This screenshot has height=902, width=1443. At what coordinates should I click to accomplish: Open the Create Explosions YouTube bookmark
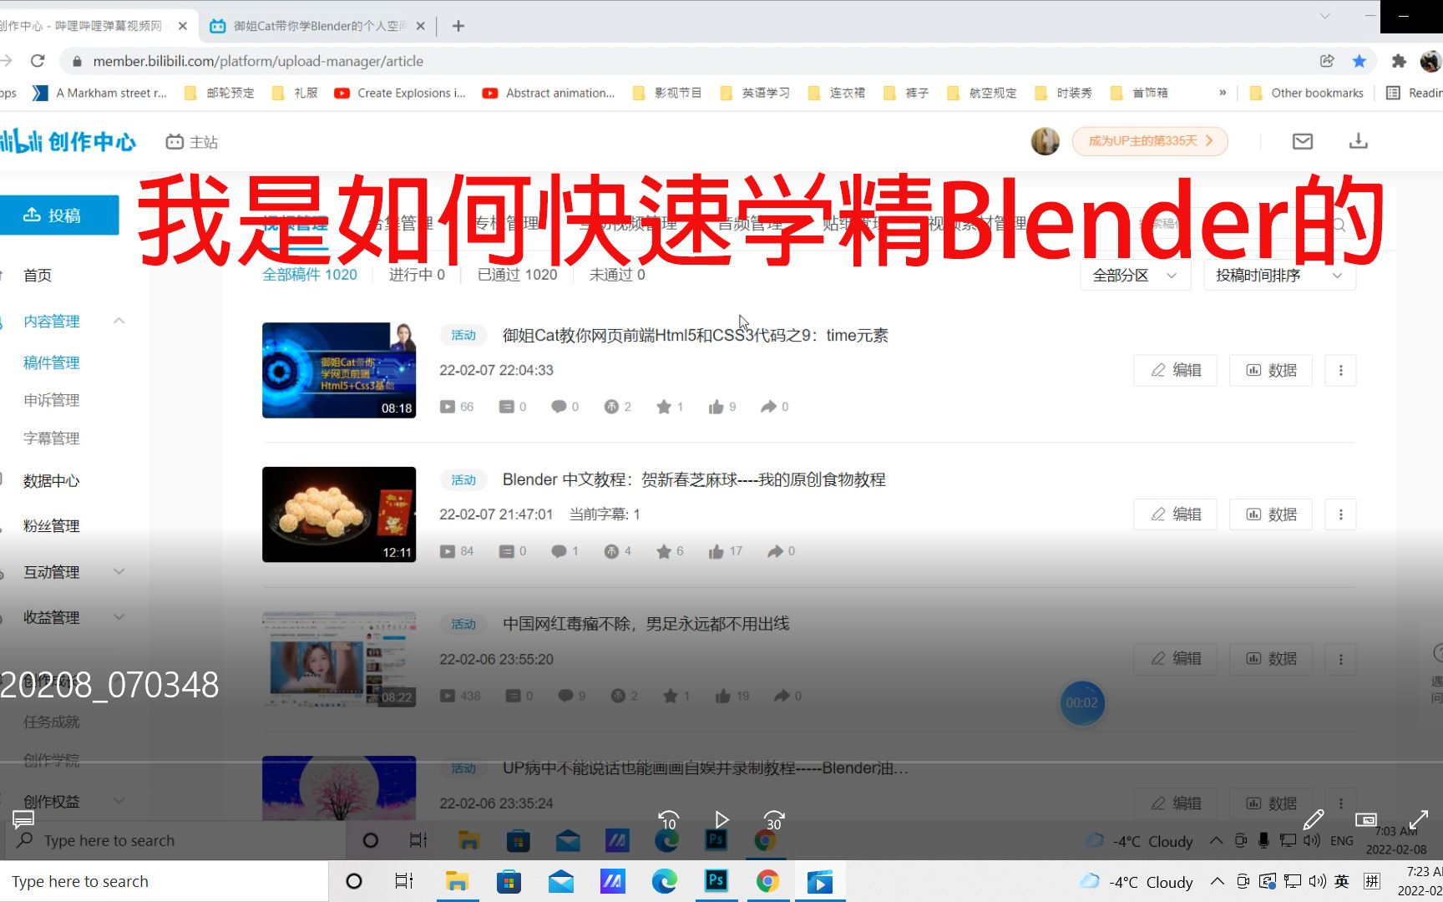pyautogui.click(x=400, y=93)
